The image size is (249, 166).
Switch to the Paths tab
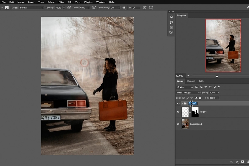[x=201, y=81]
